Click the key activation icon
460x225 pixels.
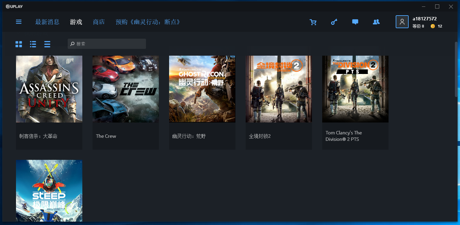[x=334, y=22]
